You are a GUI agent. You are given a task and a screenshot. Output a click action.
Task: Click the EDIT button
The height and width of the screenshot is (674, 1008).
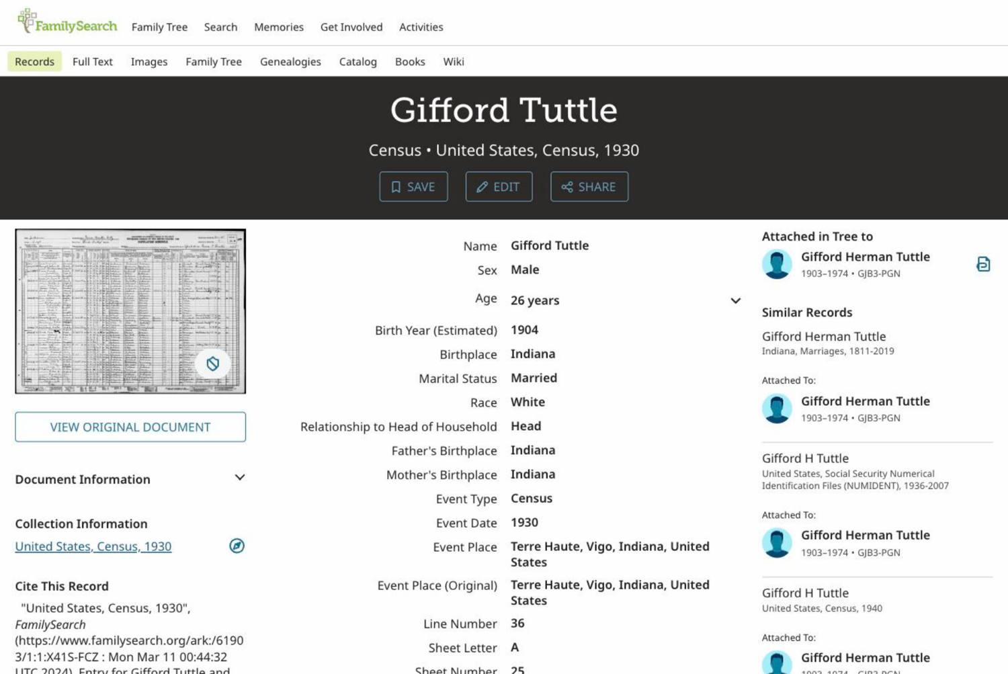499,187
